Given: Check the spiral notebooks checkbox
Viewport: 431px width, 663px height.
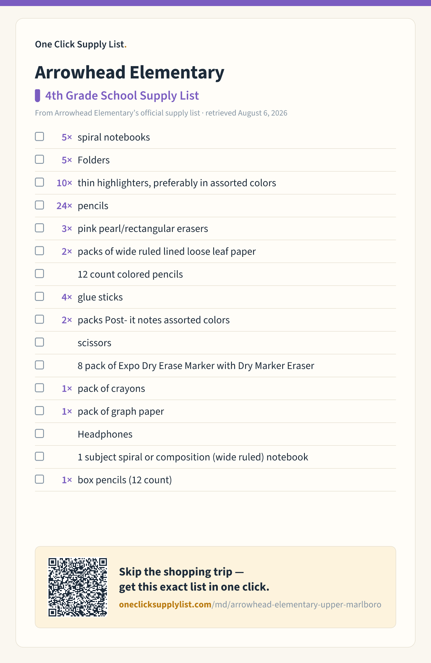Looking at the screenshot, I should point(39,137).
